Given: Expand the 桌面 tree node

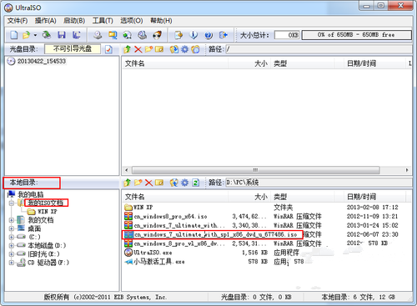Looking at the screenshot, I should [12, 228].
